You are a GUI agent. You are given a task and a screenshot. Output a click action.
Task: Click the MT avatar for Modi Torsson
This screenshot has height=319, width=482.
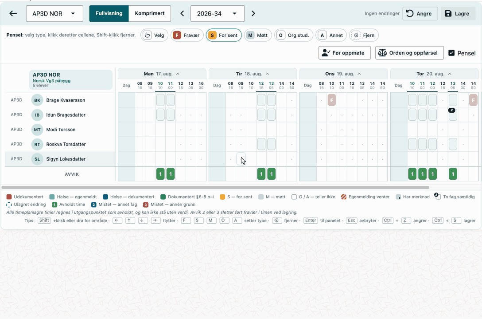point(37,130)
